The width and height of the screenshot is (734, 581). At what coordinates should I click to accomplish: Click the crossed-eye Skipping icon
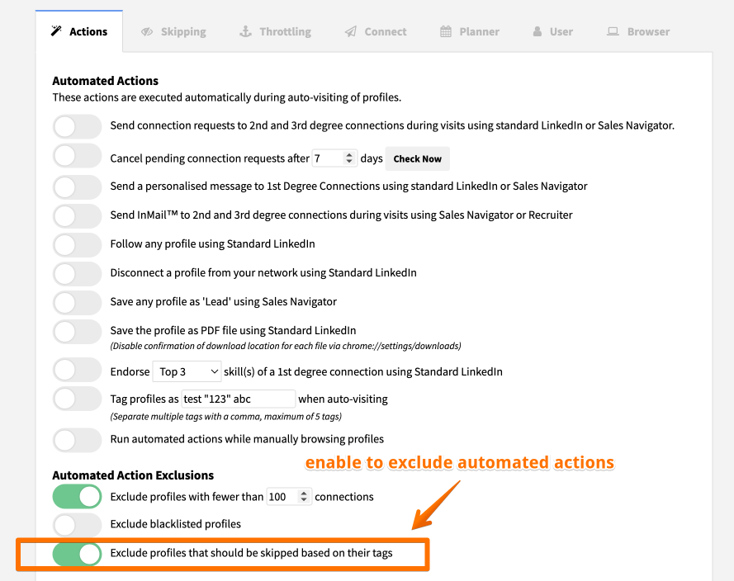coord(147,32)
